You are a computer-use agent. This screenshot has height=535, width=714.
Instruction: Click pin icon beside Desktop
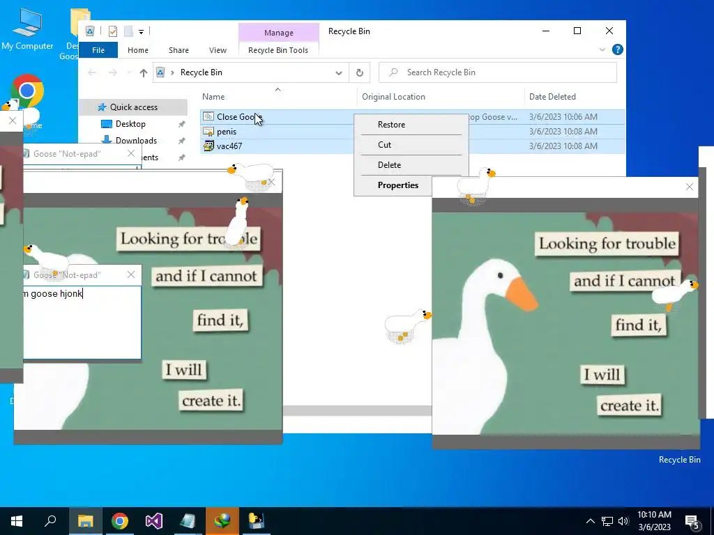182,124
